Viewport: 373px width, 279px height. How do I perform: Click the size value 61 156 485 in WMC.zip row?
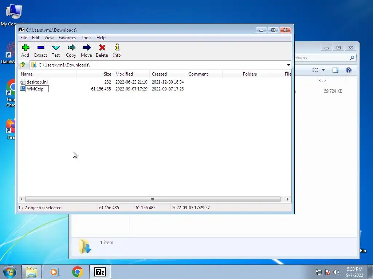[x=101, y=89]
